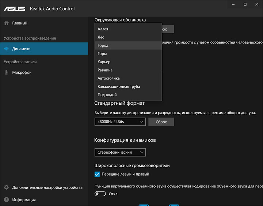This screenshot has width=263, height=206.
Task: Click the home icon next to Главный
Action: [6, 23]
